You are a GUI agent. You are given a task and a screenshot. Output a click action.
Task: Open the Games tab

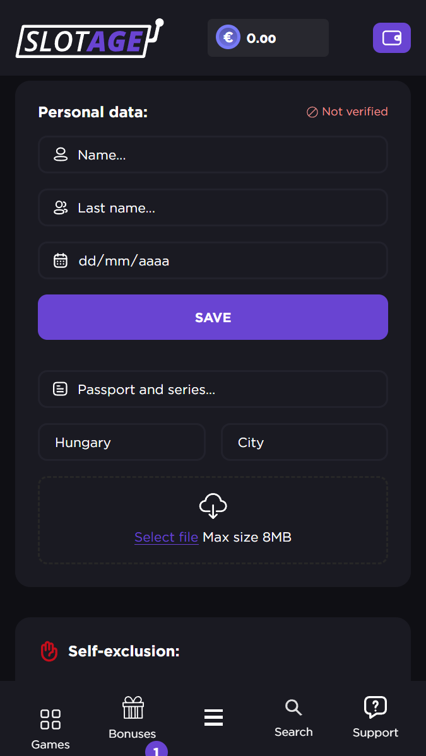pos(50,728)
